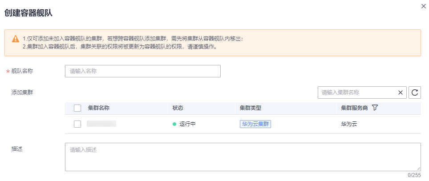Viewport: 429px width, 181px height.
Task: Check the first cluster row checkbox
Action: pos(77,124)
